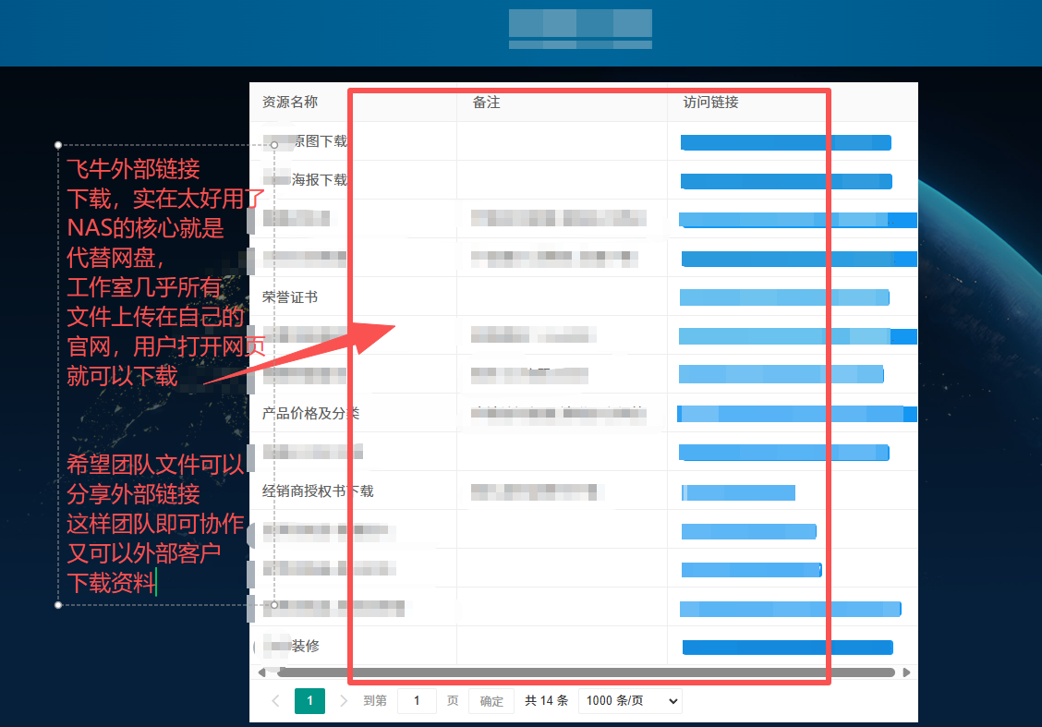Click the 资源名称 column header

(x=290, y=102)
